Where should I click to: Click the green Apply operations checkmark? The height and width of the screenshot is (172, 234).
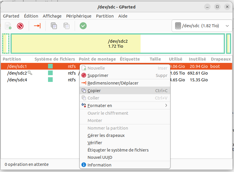(x=83, y=26)
